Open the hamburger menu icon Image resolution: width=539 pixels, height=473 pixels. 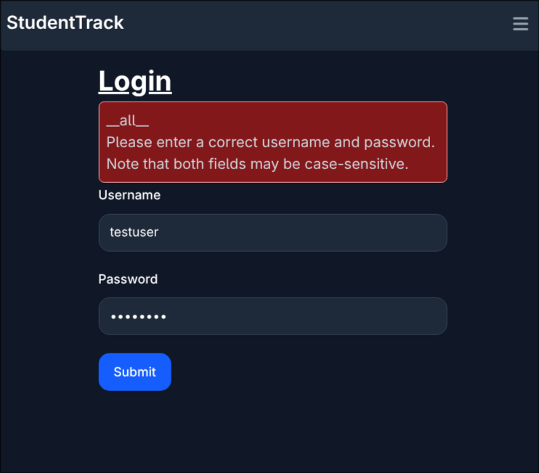pyautogui.click(x=520, y=24)
